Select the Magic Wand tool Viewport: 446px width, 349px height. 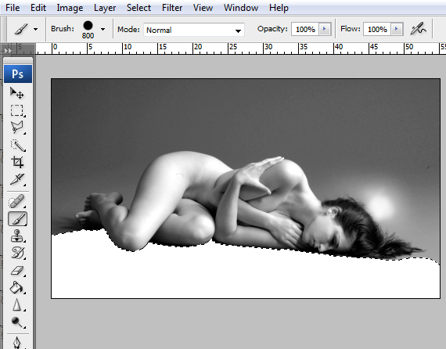(x=17, y=145)
